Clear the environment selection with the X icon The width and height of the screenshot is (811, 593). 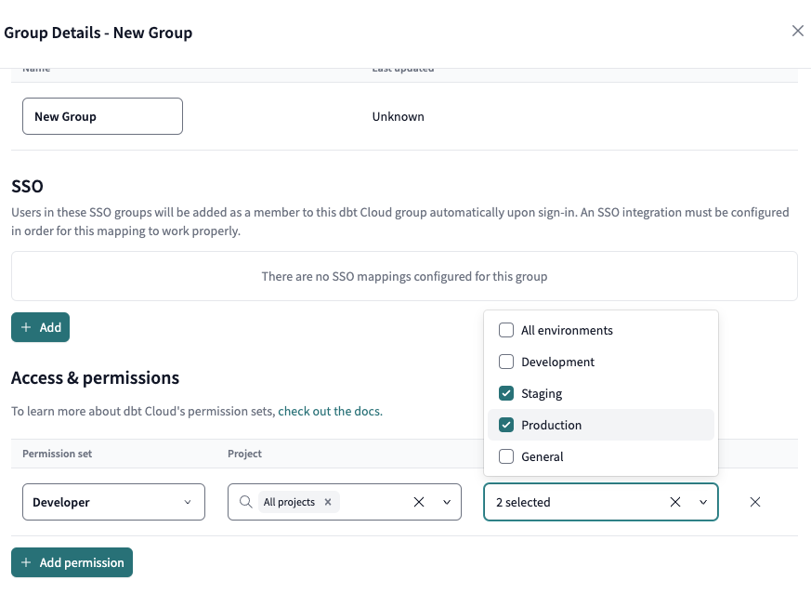(x=674, y=501)
